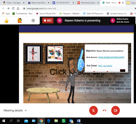136x124 pixels.
Task: Click the browser back arrow
Action: click(3, 8)
